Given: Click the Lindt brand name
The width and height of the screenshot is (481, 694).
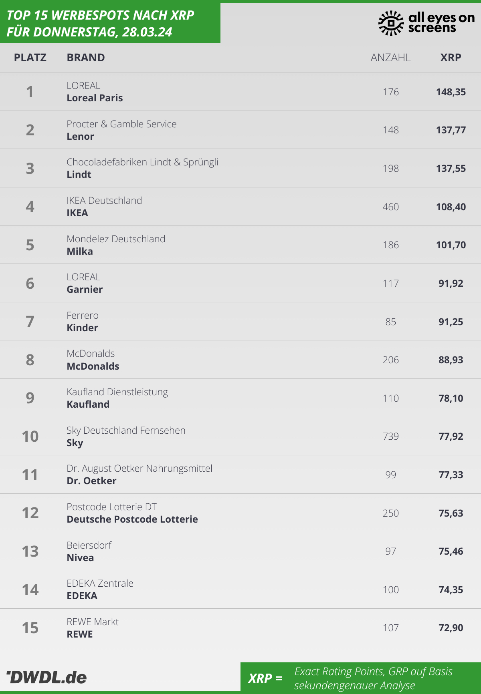Looking at the screenshot, I should (79, 175).
